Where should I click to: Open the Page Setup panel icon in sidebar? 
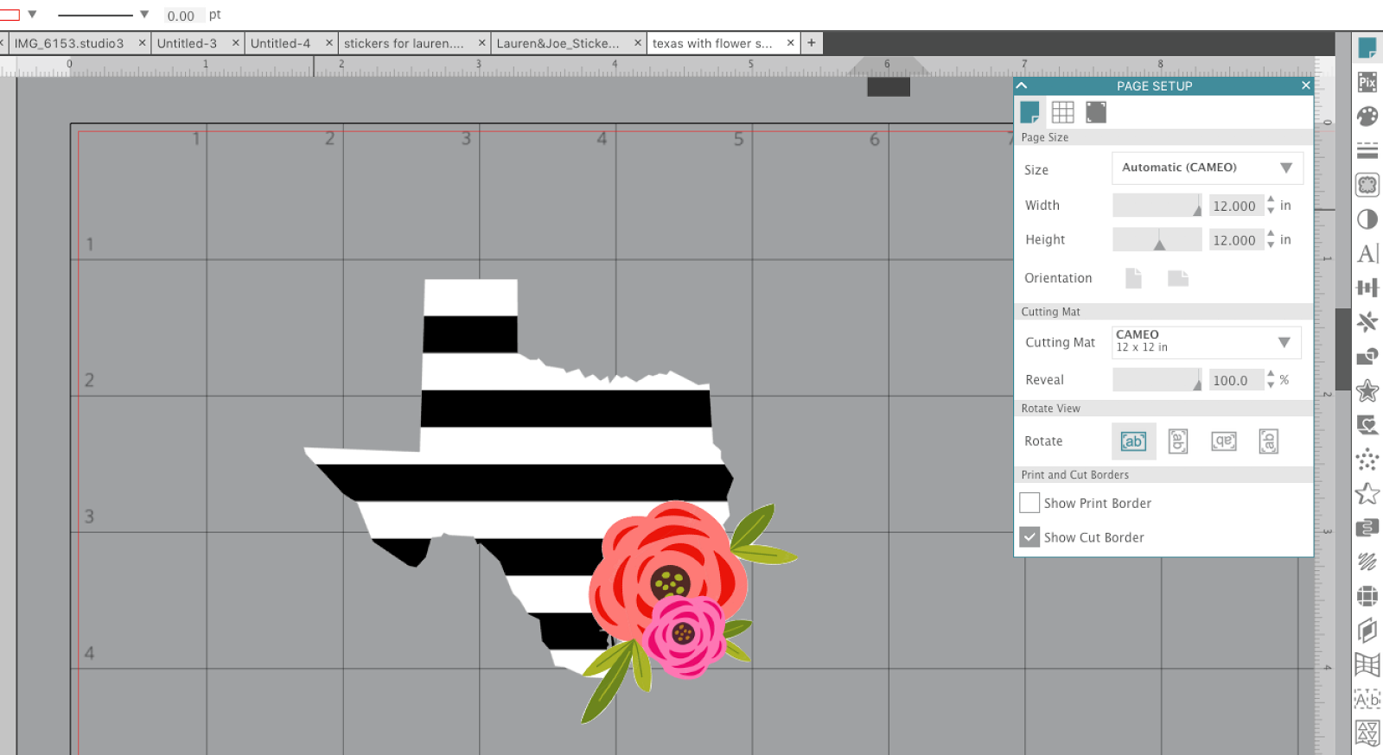(1367, 48)
